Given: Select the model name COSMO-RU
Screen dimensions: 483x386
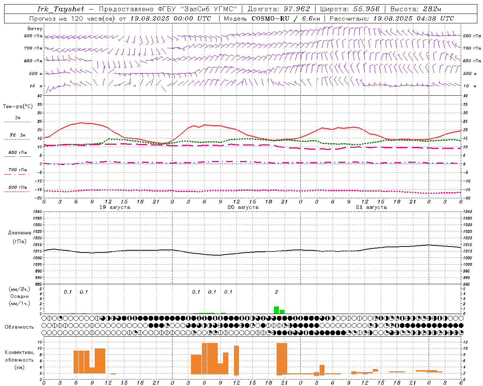Looking at the screenshot, I should (x=271, y=18).
